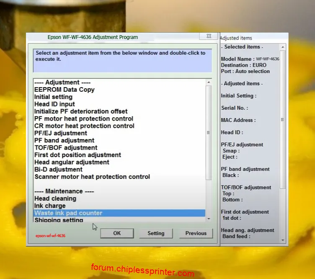The image size is (315, 279).
Task: Click Adjusted items panel scrollbar thumb
Action: pyautogui.click(x=282, y=119)
